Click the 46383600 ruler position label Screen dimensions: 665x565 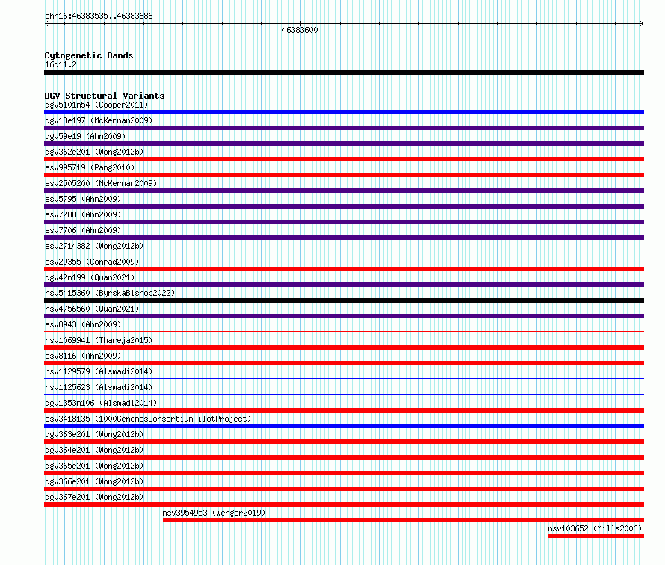point(300,30)
